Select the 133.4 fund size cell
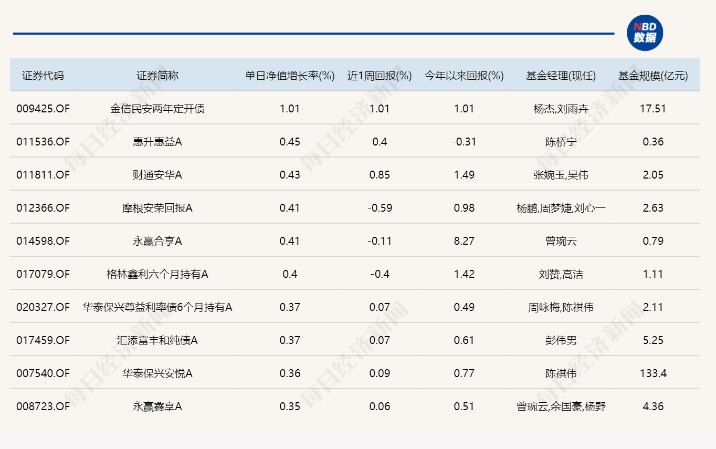Viewport: 716px width, 449px height. pos(653,373)
